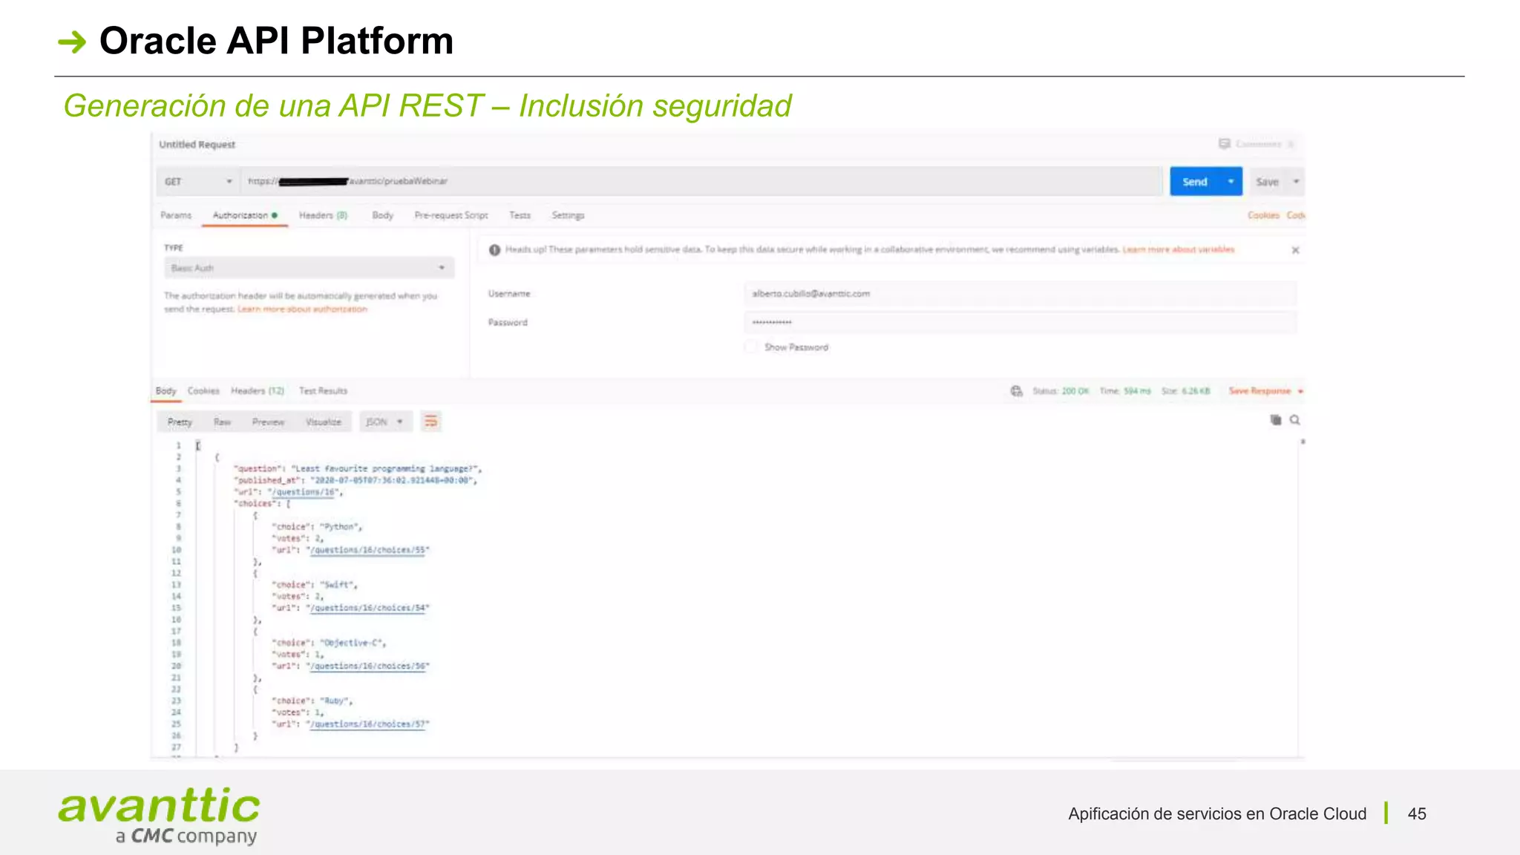Select the Authorization tab
1520x855 pixels.
[x=244, y=215]
